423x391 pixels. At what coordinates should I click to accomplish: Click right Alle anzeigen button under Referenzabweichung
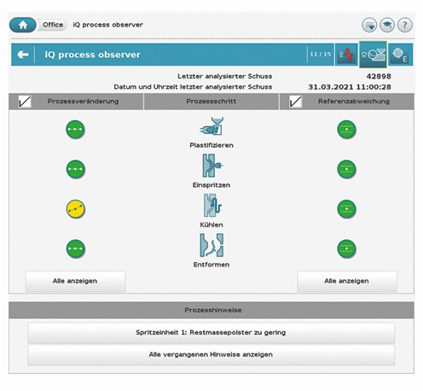tap(347, 281)
